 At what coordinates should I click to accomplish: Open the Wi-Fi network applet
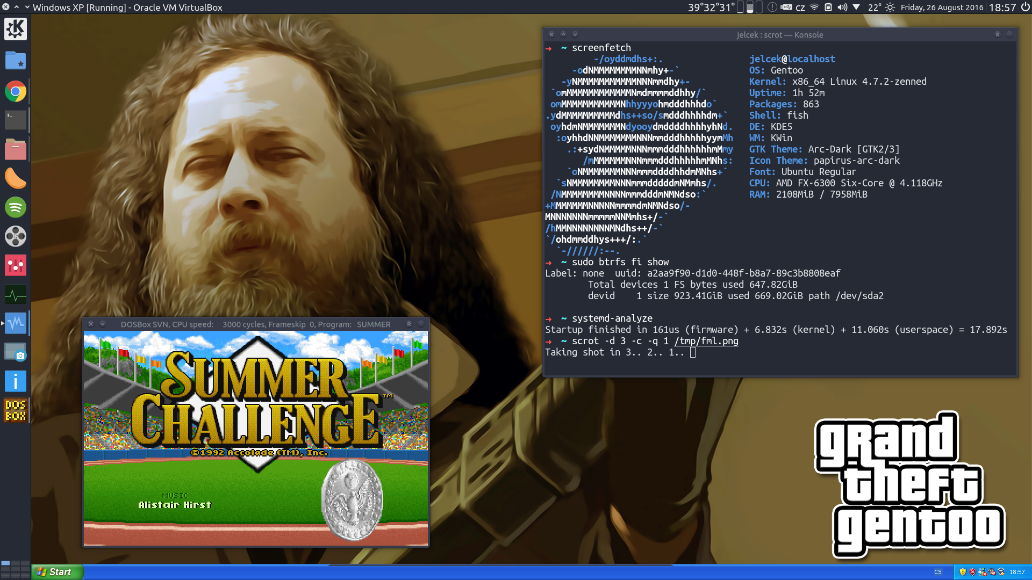pos(814,7)
